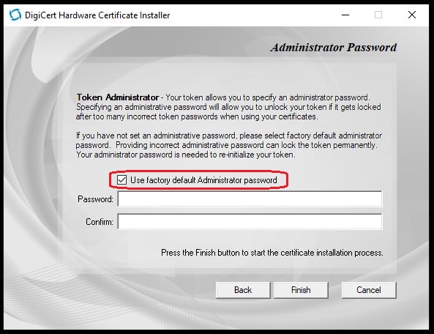
Task: Click the 'Administrator Password' page heading
Action: [x=334, y=48]
